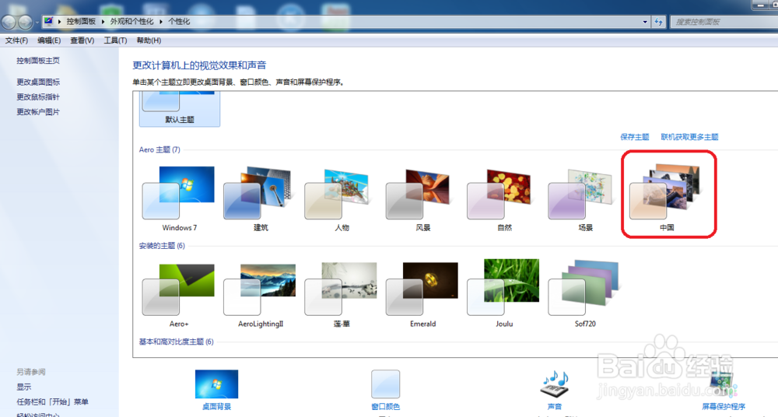Select the Joulu theme
This screenshot has height=417, width=778.
(504, 294)
